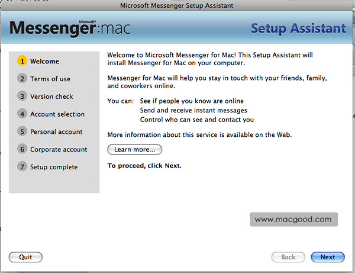This screenshot has width=355, height=273.
Task: Open Corporate account step label
Action: pos(59,149)
